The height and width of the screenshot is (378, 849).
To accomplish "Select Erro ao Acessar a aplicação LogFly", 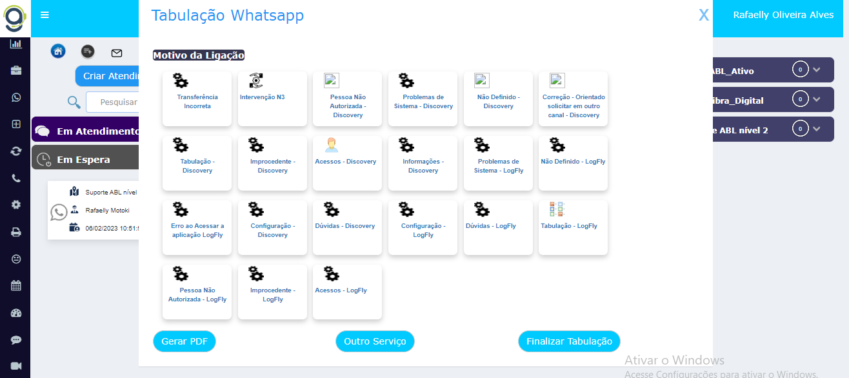I will click(197, 227).
